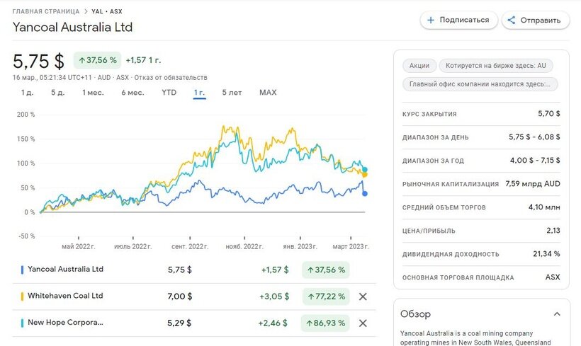Open the Whitehaven Coal Ltd comparison row
Screen dimensions: 581x346
pyautogui.click(x=194, y=296)
